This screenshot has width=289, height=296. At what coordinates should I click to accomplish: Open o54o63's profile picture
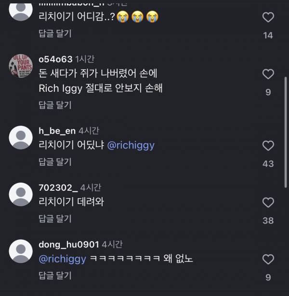pos(21,65)
